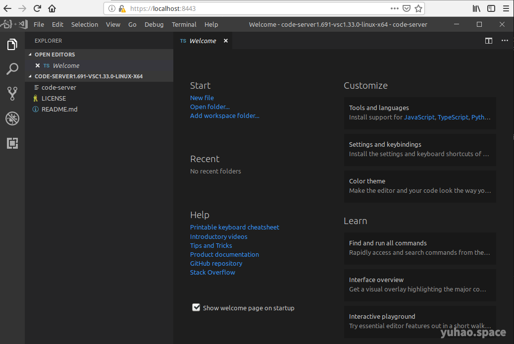Select the Explorer files icon

[x=12, y=45]
